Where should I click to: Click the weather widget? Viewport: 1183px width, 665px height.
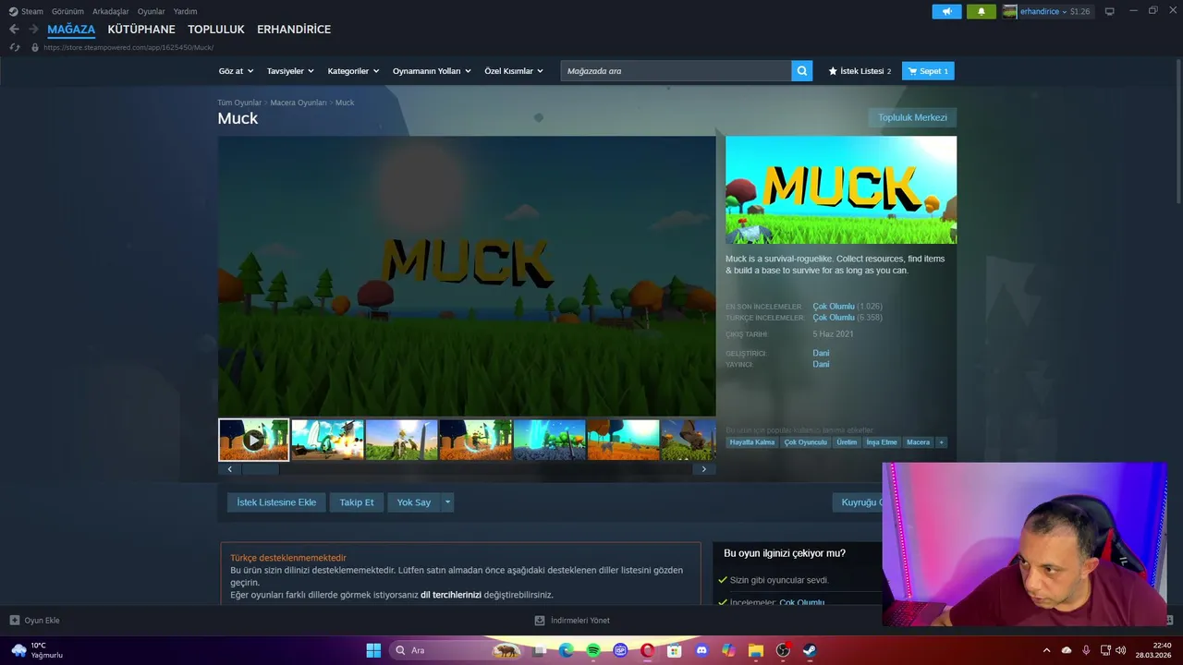coord(37,650)
